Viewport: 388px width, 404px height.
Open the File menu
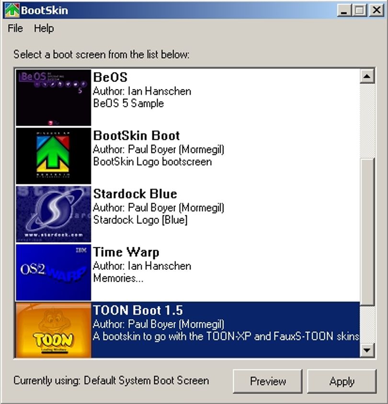click(15, 28)
